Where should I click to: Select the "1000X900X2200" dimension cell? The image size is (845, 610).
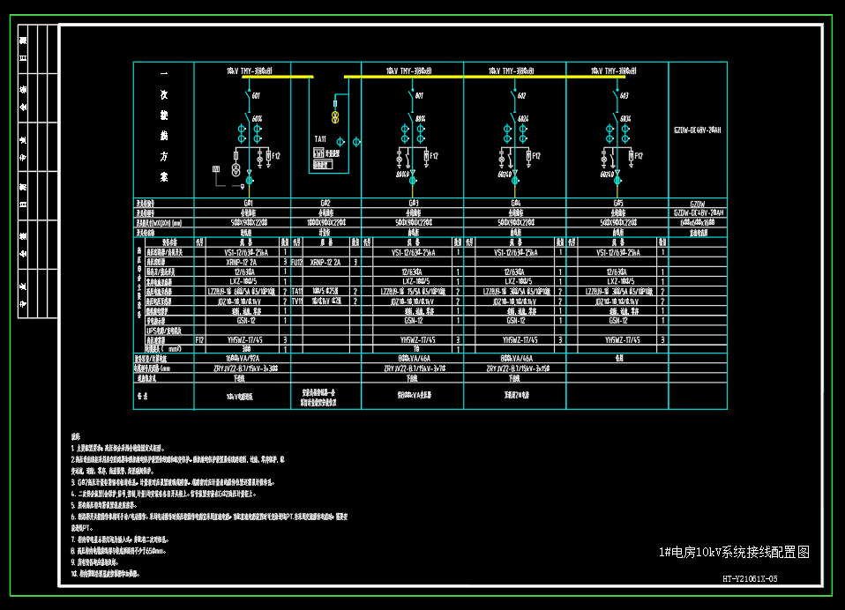326,222
